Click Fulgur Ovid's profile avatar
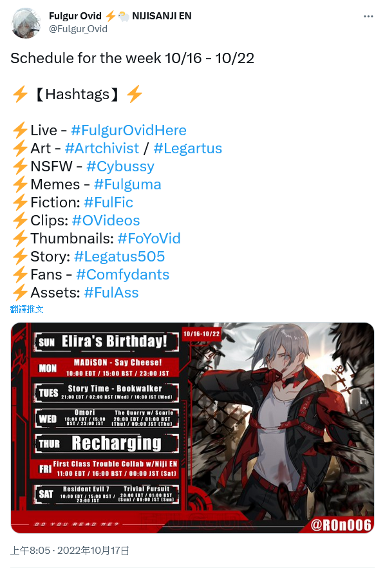 click(x=25, y=24)
